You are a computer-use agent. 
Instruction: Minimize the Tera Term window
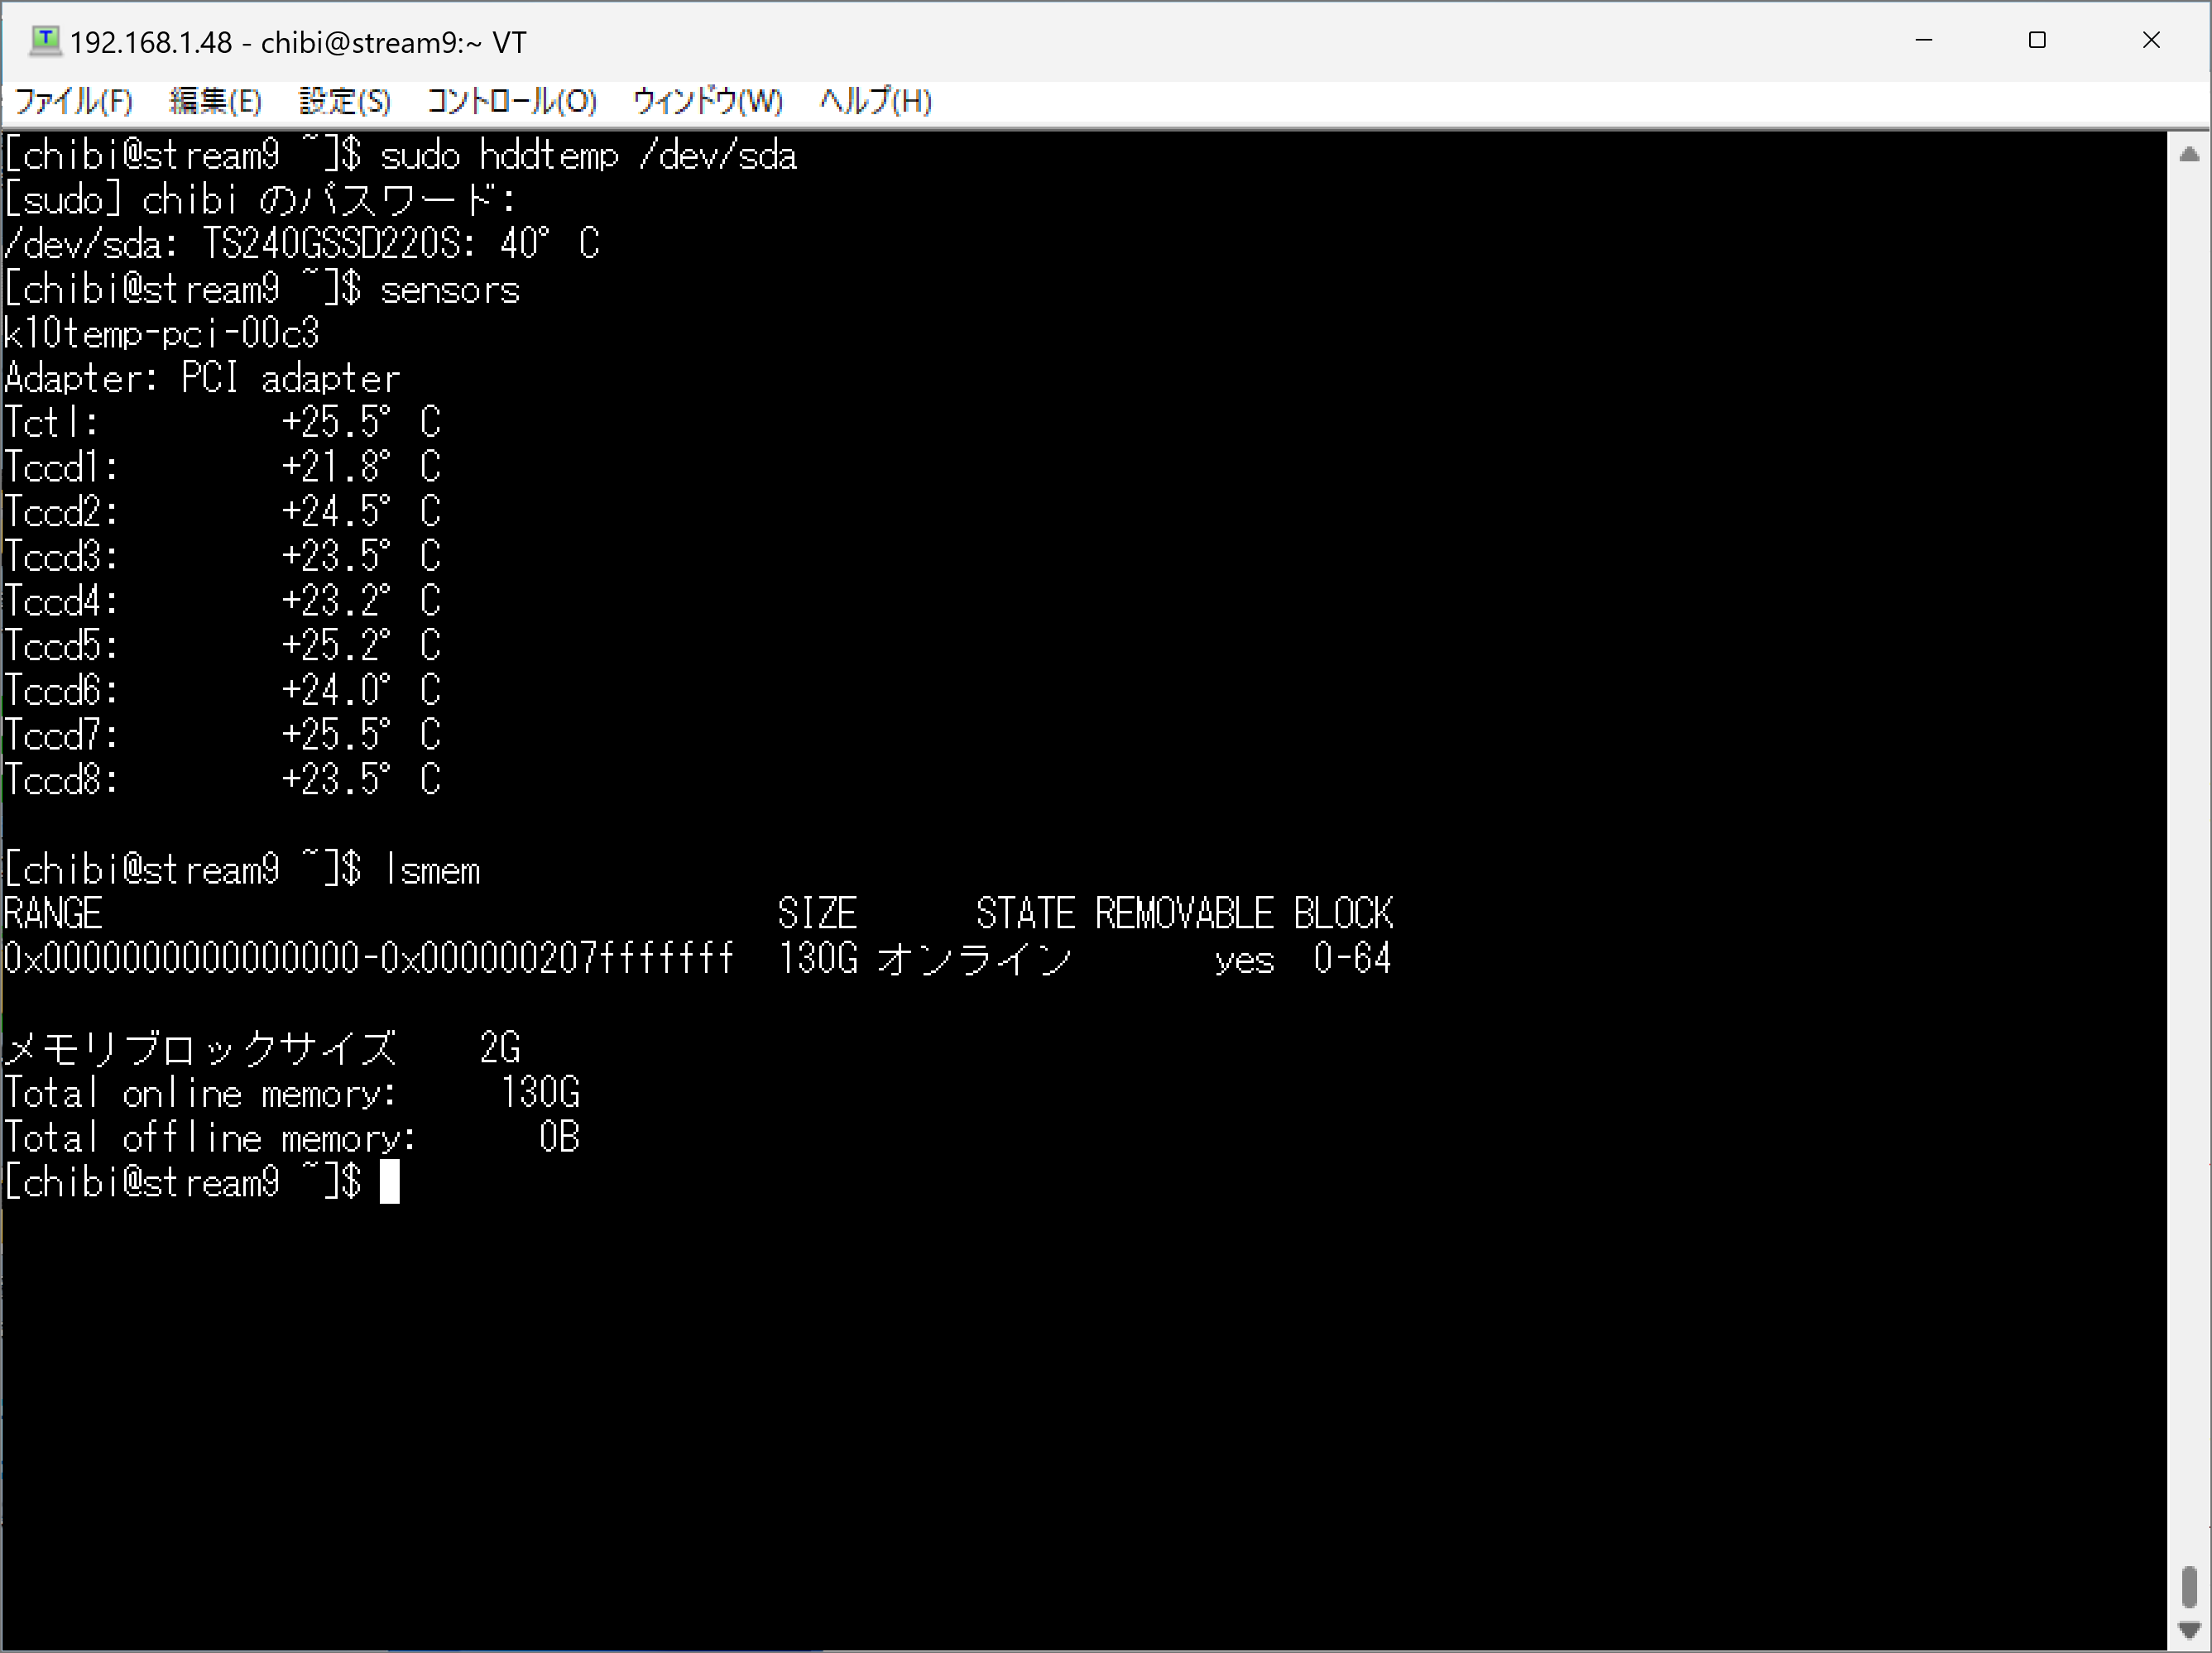pos(1923,41)
